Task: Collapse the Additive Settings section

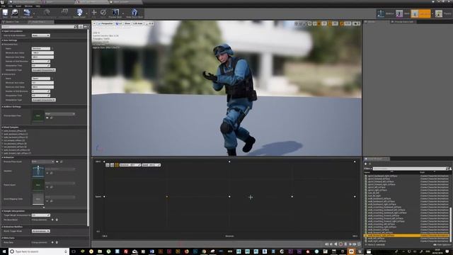Action: click(3, 107)
